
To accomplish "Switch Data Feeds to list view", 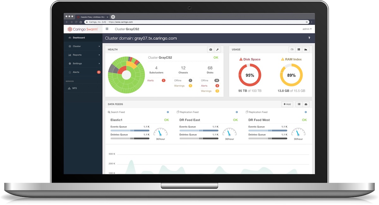I will (299, 104).
